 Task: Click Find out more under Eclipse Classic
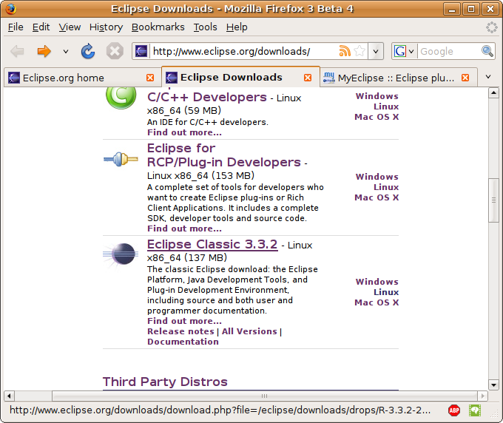coord(184,321)
